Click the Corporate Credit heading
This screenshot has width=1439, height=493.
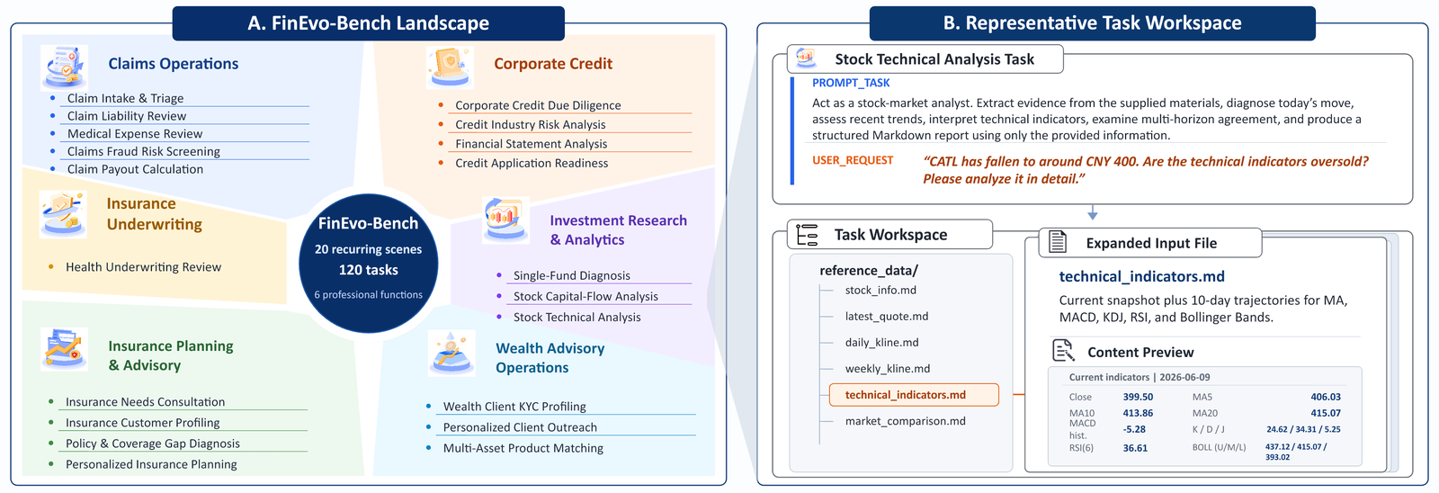pos(553,64)
